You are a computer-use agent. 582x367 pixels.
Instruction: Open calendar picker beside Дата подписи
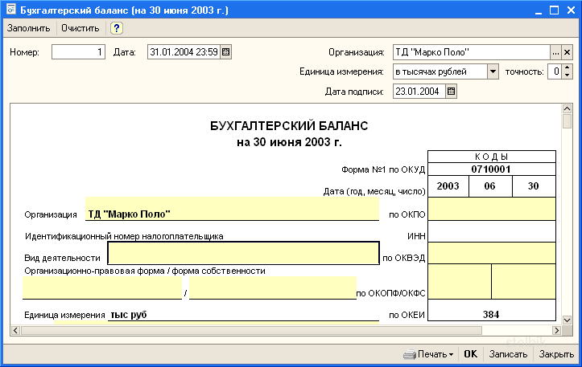tap(451, 91)
